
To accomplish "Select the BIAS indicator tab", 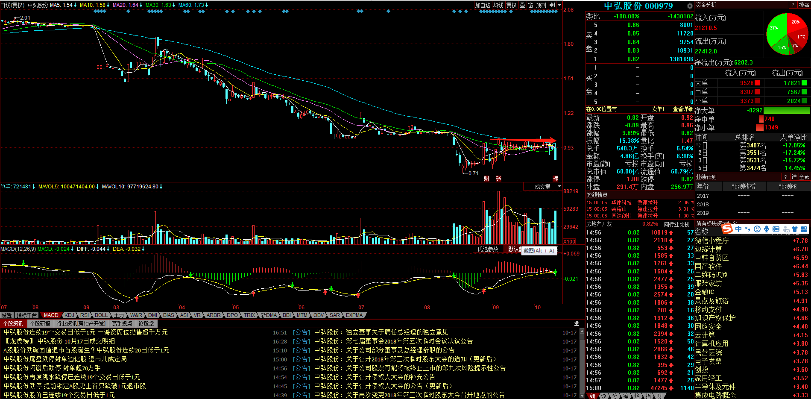I will tap(169, 315).
